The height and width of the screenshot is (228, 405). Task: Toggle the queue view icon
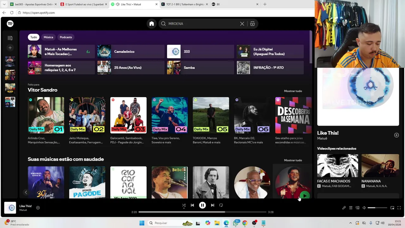pos(351,208)
